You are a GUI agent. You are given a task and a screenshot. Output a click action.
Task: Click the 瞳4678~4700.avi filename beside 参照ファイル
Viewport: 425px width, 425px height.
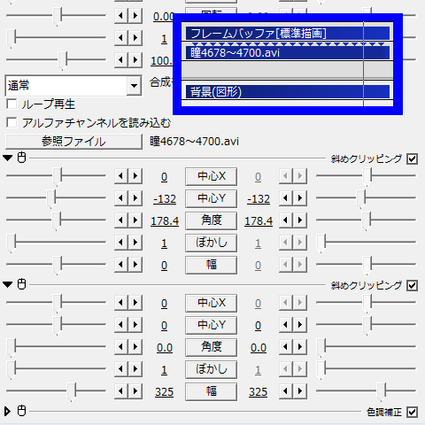coord(194,142)
